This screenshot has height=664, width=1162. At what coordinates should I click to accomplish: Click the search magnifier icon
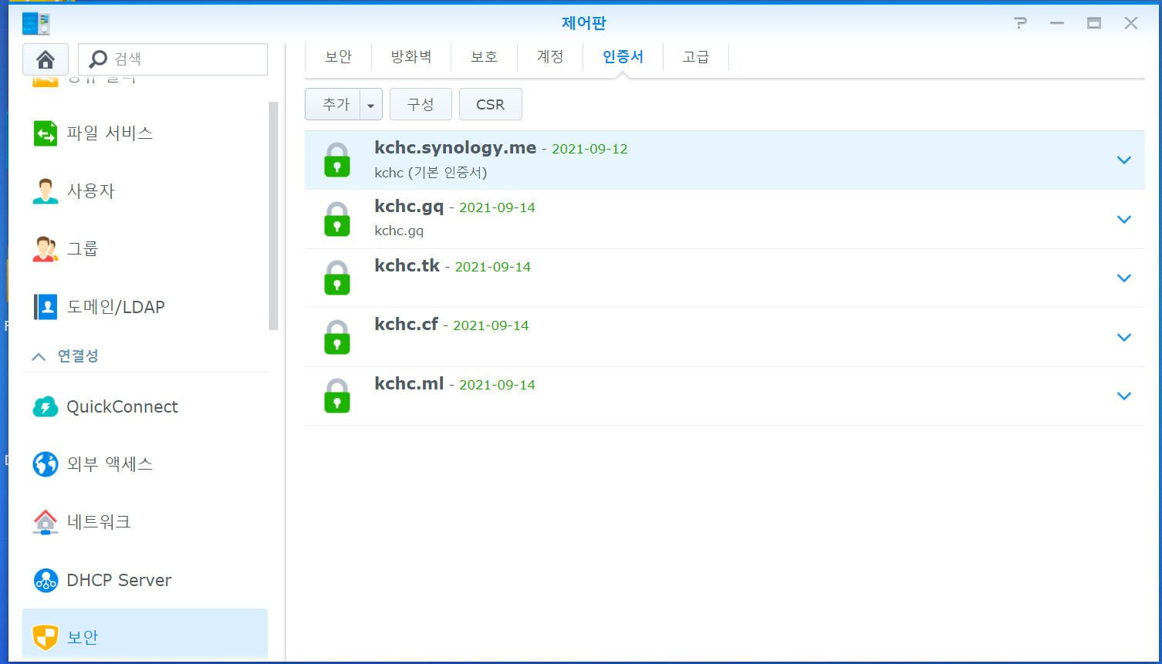pos(99,59)
